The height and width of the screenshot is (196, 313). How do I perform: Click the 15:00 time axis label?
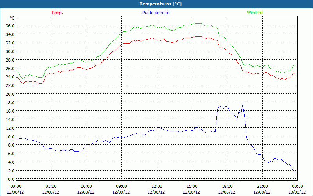(192, 187)
